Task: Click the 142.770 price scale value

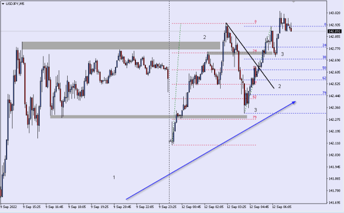Action: click(334, 48)
